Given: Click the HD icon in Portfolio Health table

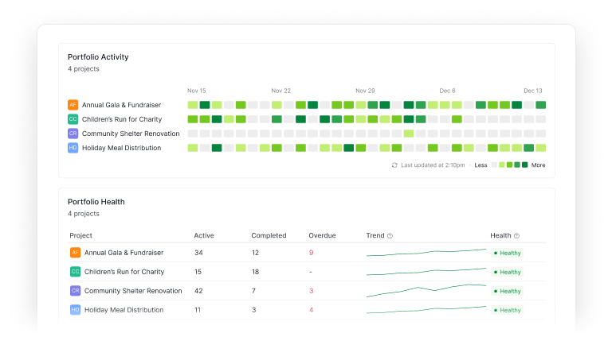Looking at the screenshot, I should click(76, 310).
